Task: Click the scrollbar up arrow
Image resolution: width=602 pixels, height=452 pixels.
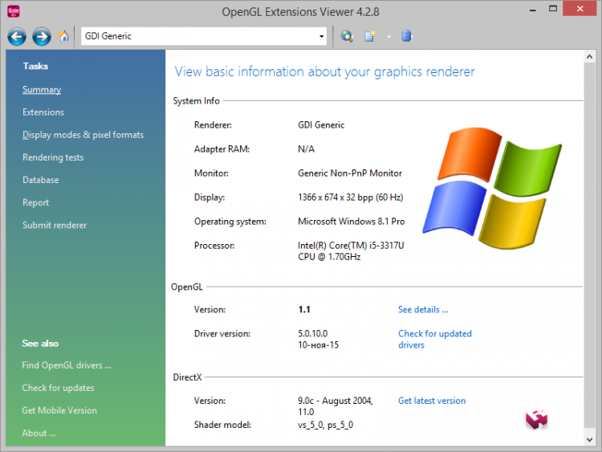Action: pyautogui.click(x=589, y=57)
